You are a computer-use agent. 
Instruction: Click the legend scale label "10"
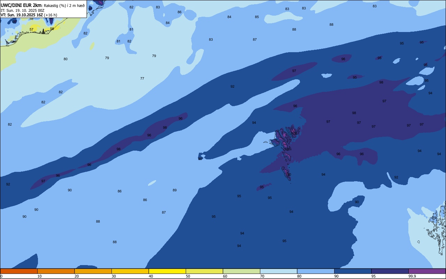coord(39,276)
